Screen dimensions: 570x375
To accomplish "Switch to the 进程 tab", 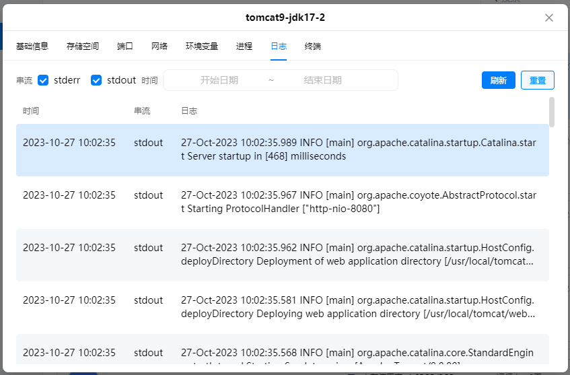I will point(244,46).
